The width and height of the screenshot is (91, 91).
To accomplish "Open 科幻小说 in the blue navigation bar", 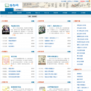I will point(47,13).
